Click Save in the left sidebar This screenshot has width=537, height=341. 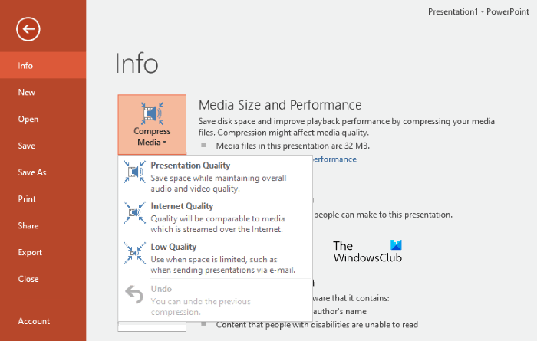27,146
